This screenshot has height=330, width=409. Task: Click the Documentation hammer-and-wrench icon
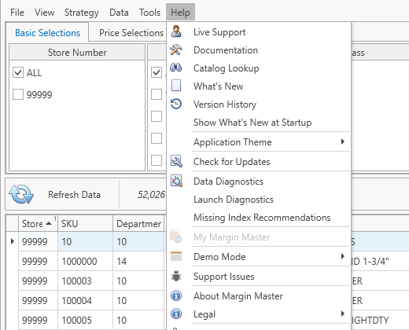pos(176,49)
